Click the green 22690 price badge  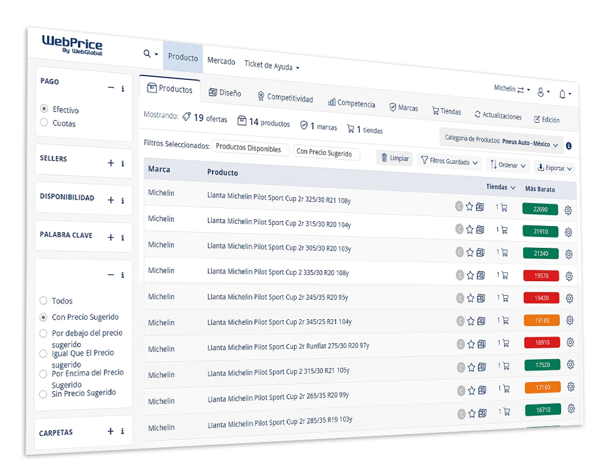(540, 209)
